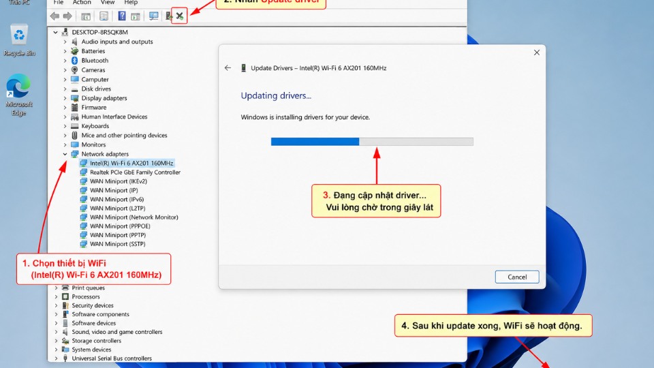Click the dialog title 'Update Drivers – Intel(R) Wi-Fi 6 AX201 160MHz'

[319, 68]
